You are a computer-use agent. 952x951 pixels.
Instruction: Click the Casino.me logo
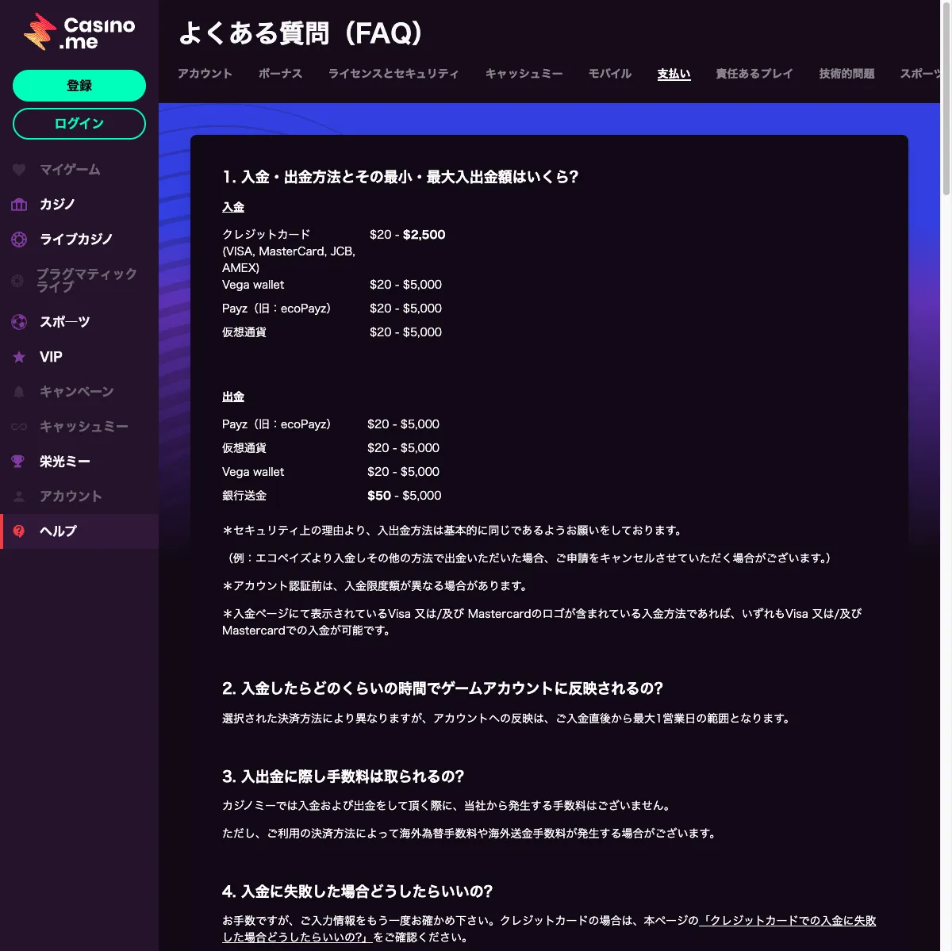click(x=79, y=33)
